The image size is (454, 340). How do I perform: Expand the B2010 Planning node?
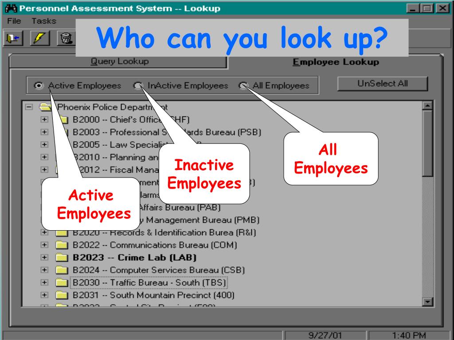44,157
